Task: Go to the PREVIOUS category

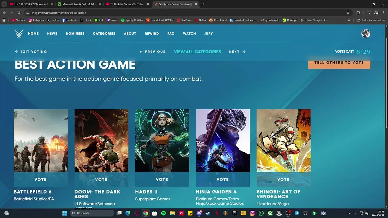Action: tap(152, 52)
